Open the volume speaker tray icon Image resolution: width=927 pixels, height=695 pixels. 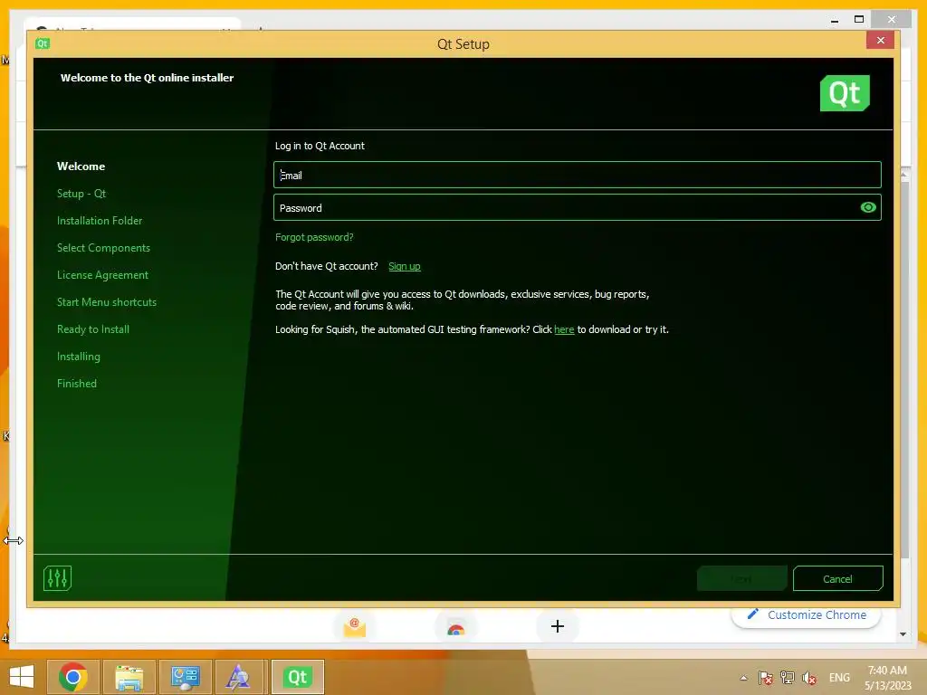click(809, 678)
